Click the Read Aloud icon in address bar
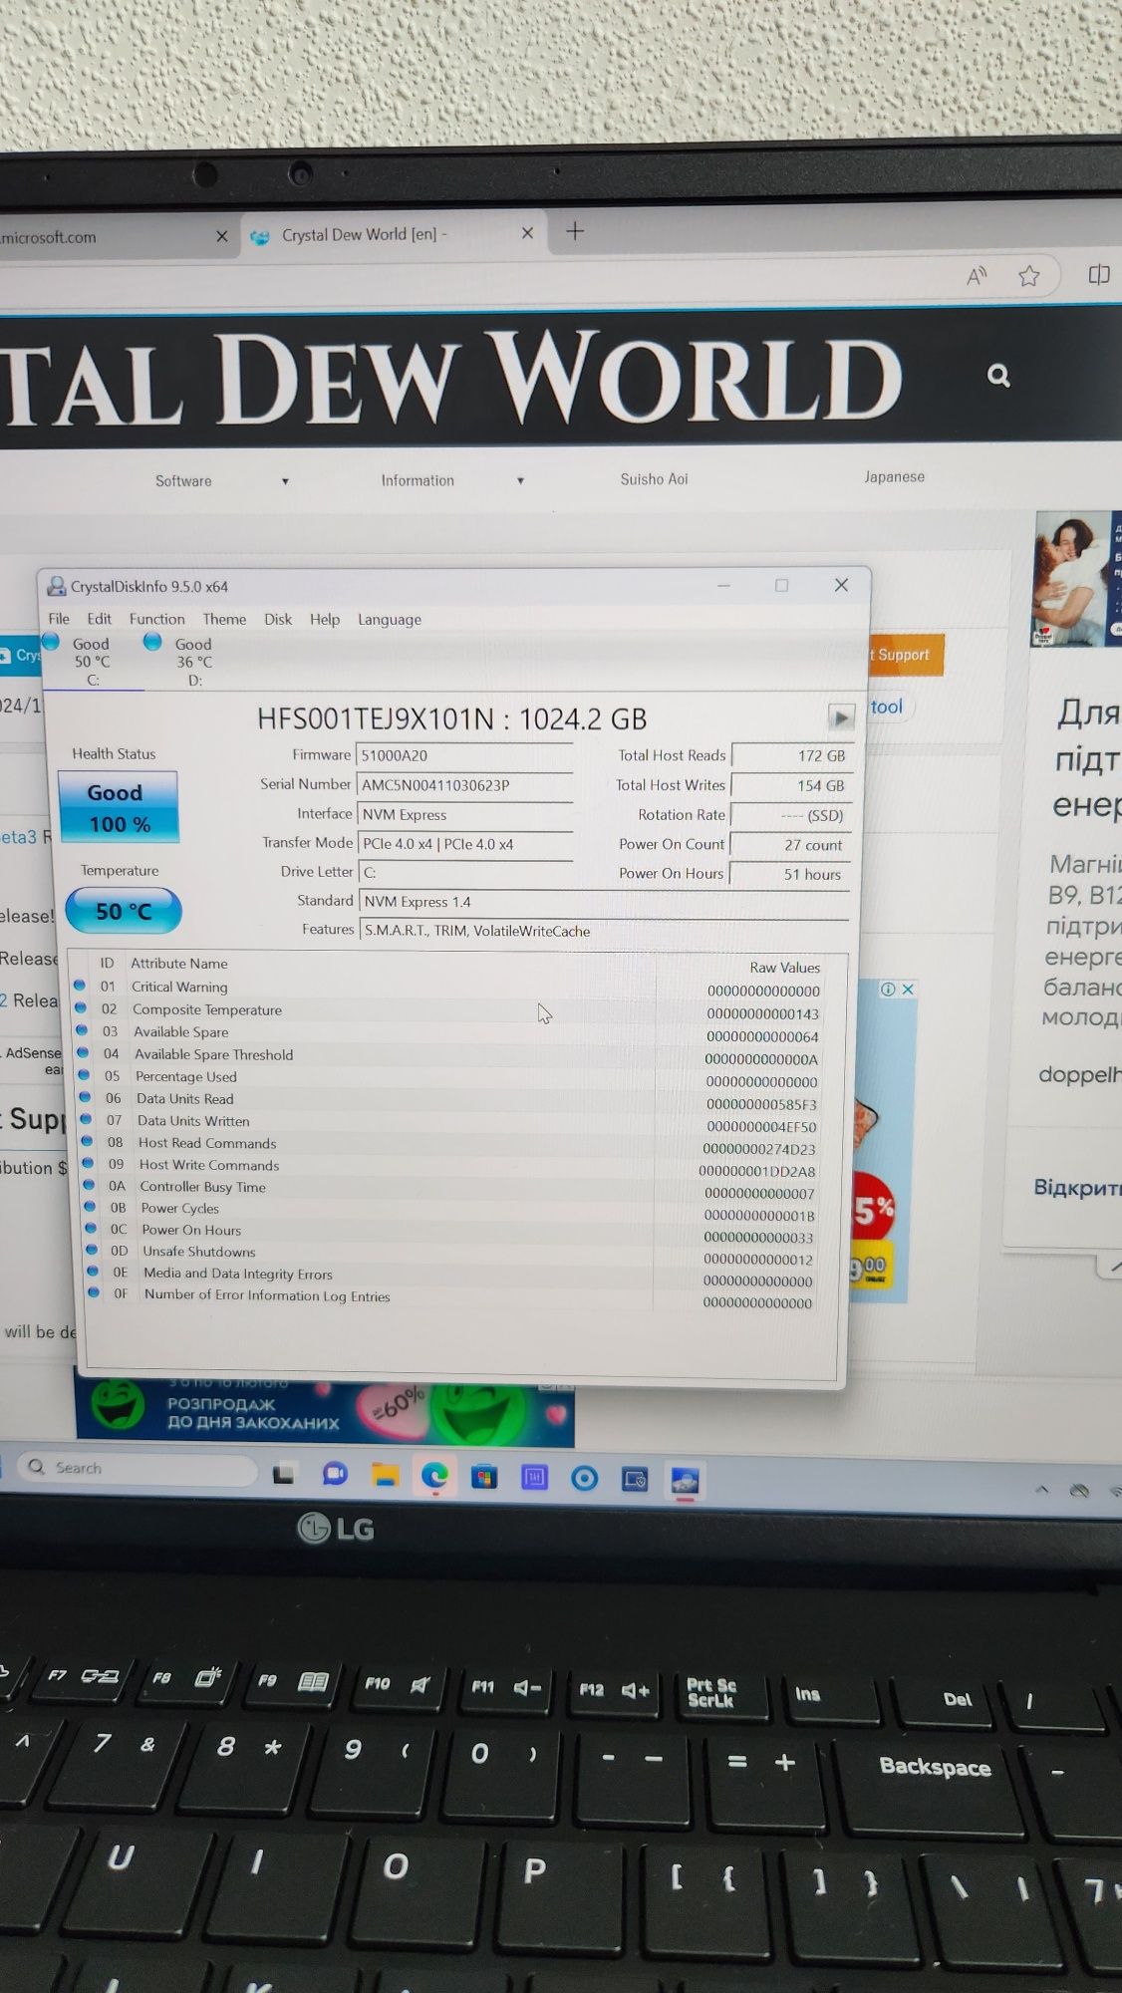 click(977, 276)
